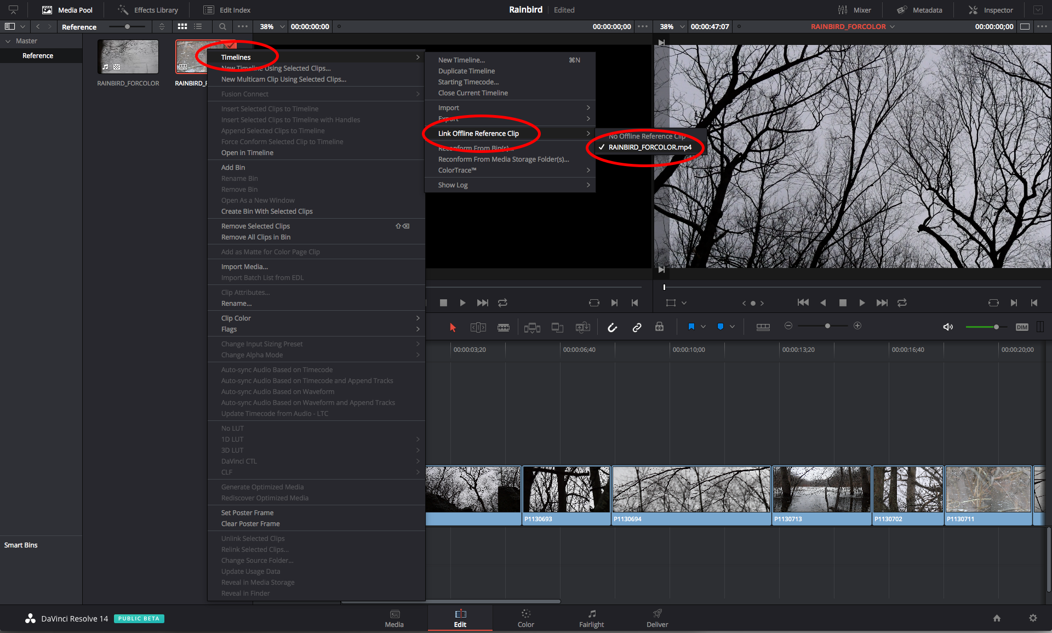Open the 38% zoom level dropdown
The image size is (1052, 633).
tap(270, 26)
